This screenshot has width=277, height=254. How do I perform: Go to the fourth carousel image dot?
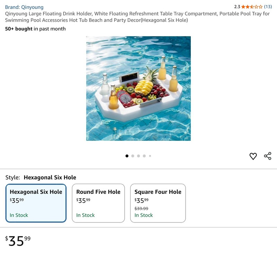[144, 156]
